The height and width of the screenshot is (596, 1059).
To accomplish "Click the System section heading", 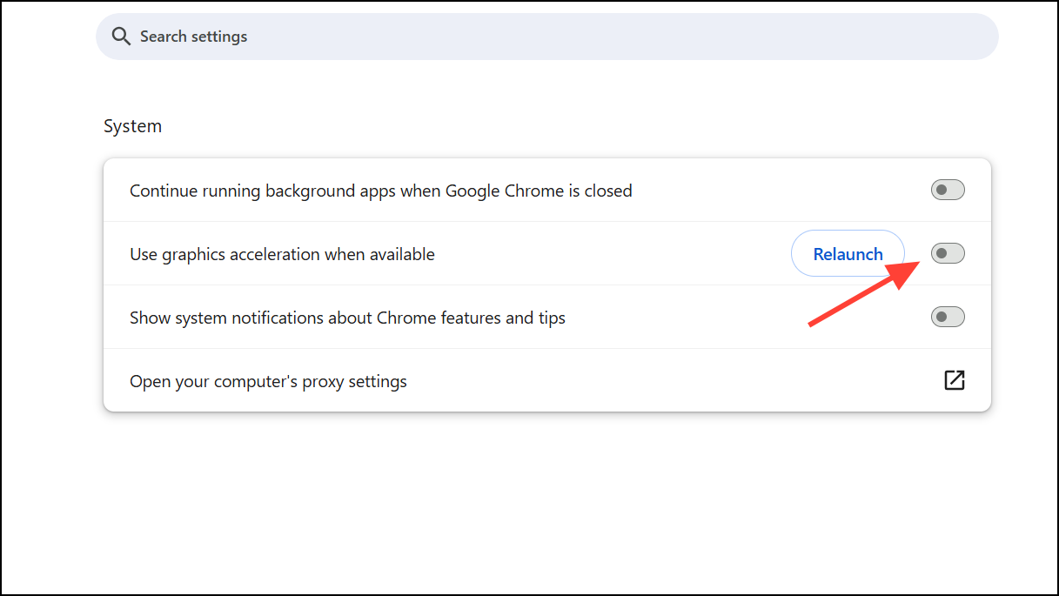I will point(132,125).
